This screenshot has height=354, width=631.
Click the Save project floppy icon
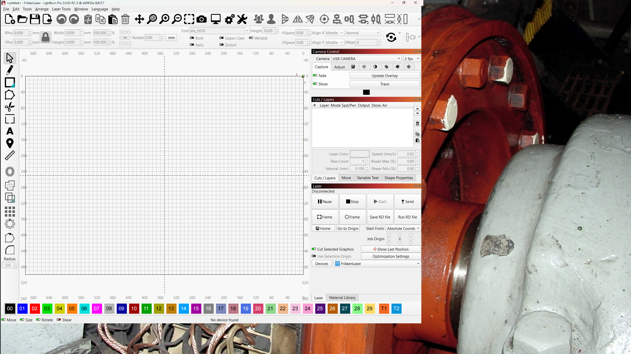pos(35,19)
